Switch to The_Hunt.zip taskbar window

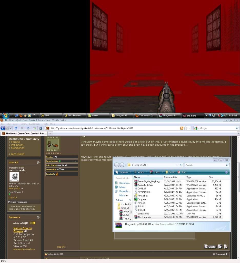(169, 116)
